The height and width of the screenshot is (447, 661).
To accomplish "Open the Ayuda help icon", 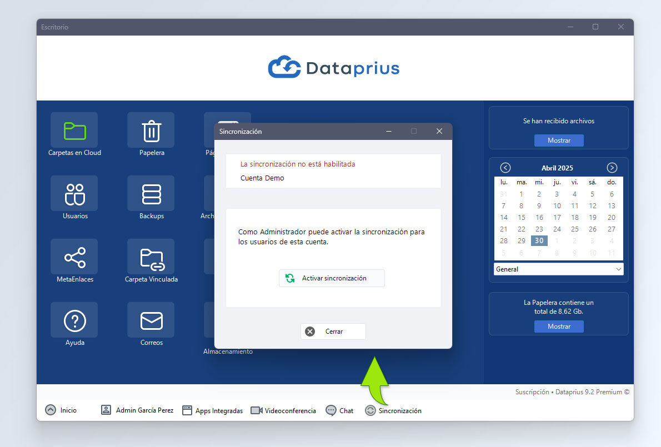I will coord(74,320).
